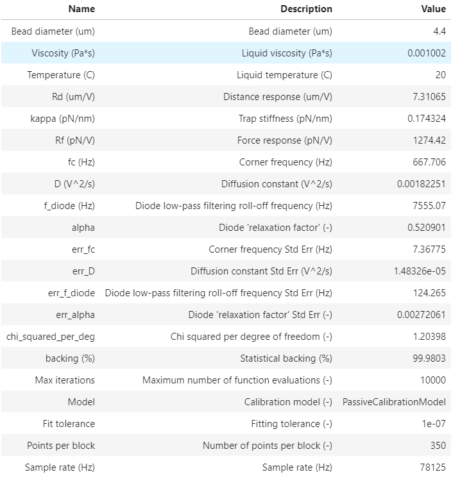Click the Name column header

[81, 9]
